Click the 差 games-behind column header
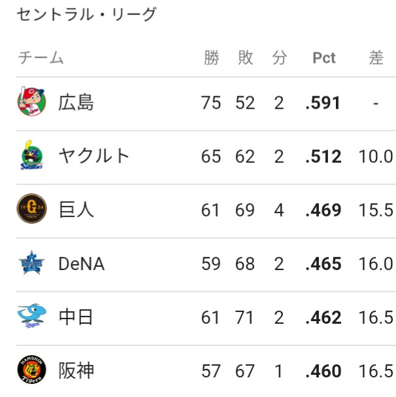The height and width of the screenshot is (397, 396). point(376,58)
